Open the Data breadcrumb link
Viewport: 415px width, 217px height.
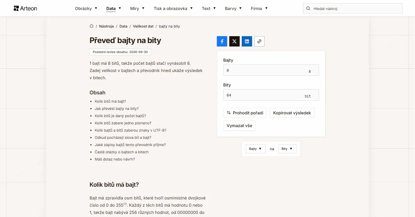pyautogui.click(x=123, y=26)
